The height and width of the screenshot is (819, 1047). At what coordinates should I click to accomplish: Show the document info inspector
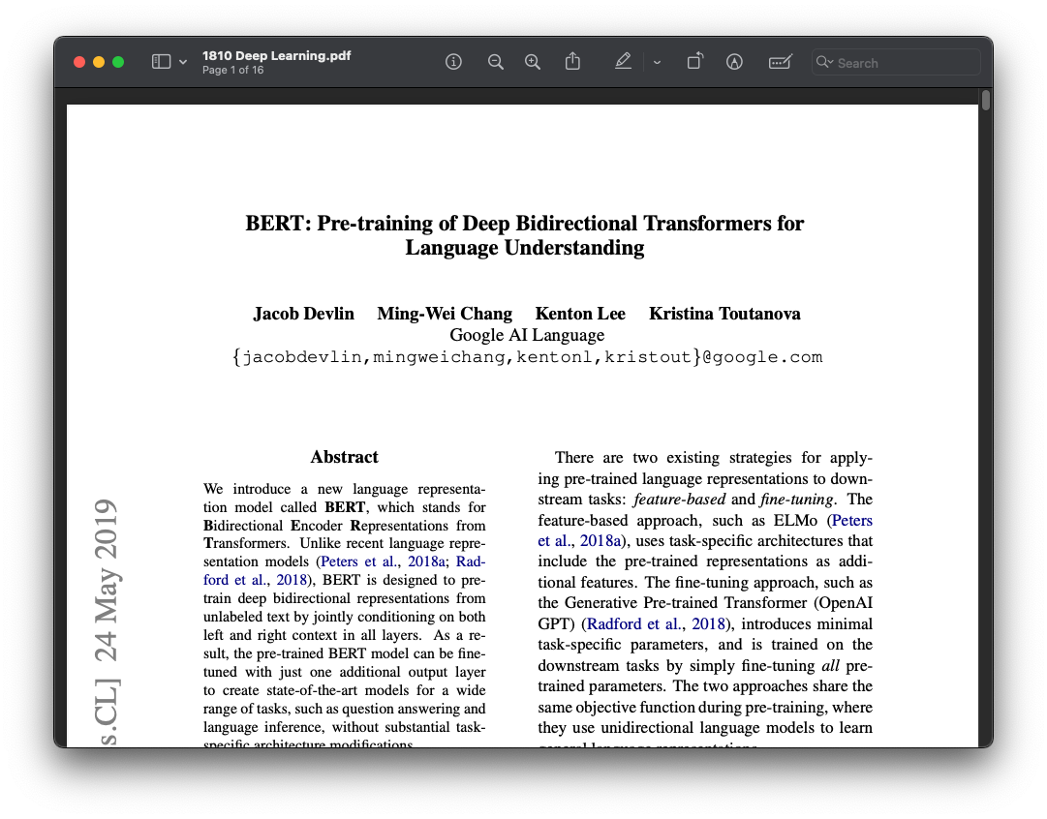[x=453, y=62]
